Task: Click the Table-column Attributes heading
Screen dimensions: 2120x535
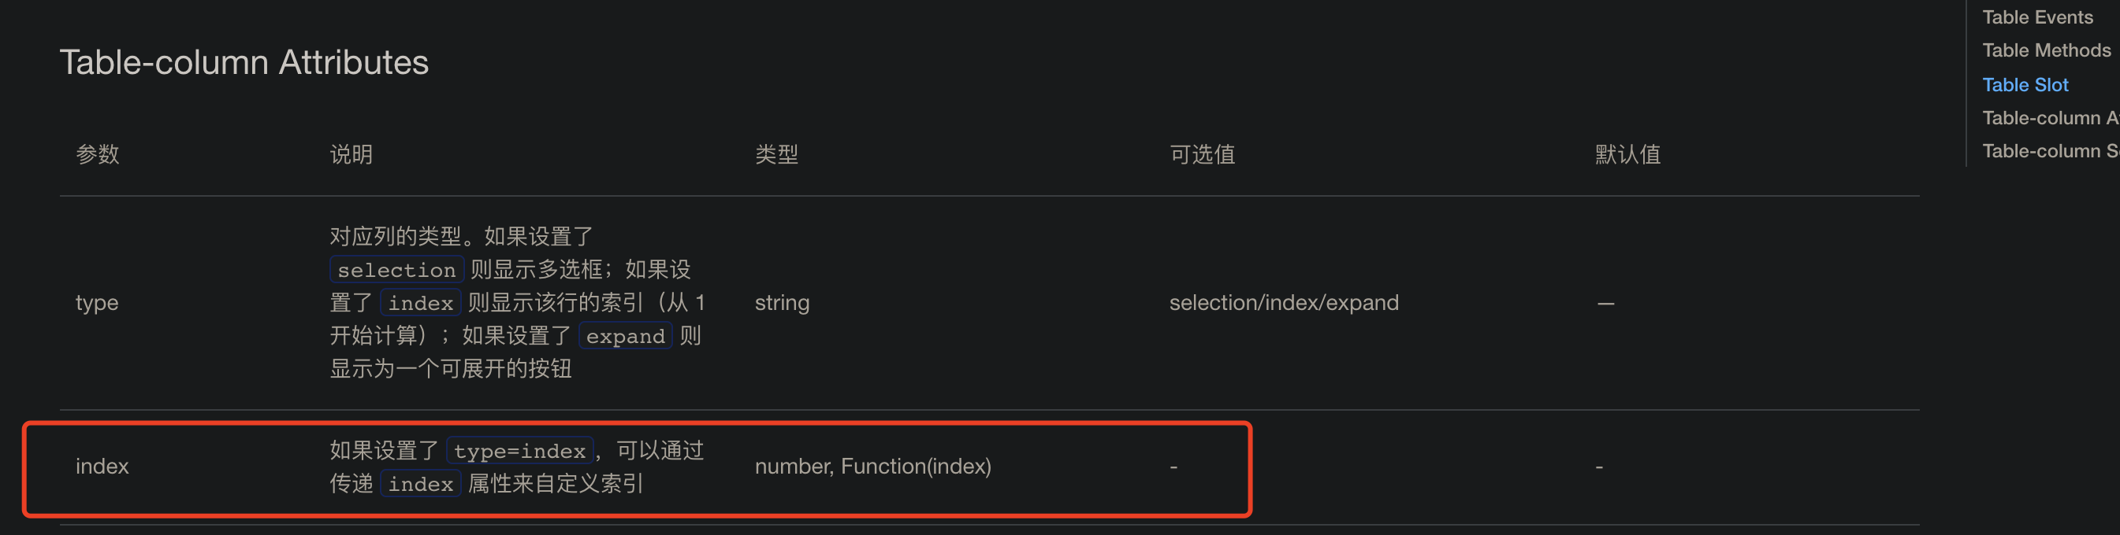Action: pyautogui.click(x=244, y=61)
